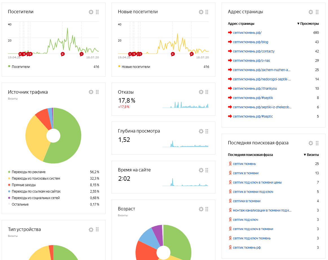Open септиктюмень.рф/#septik link
The height and width of the screenshot is (260, 328).
click(253, 98)
